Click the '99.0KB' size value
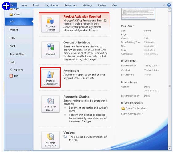The image size is (173, 152). 148,31
